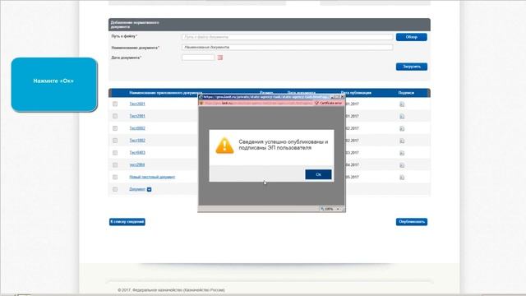Tick the checkbox for Тест6403

pos(115,153)
